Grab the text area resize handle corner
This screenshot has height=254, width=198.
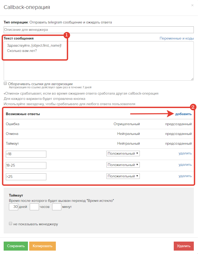tap(192, 79)
